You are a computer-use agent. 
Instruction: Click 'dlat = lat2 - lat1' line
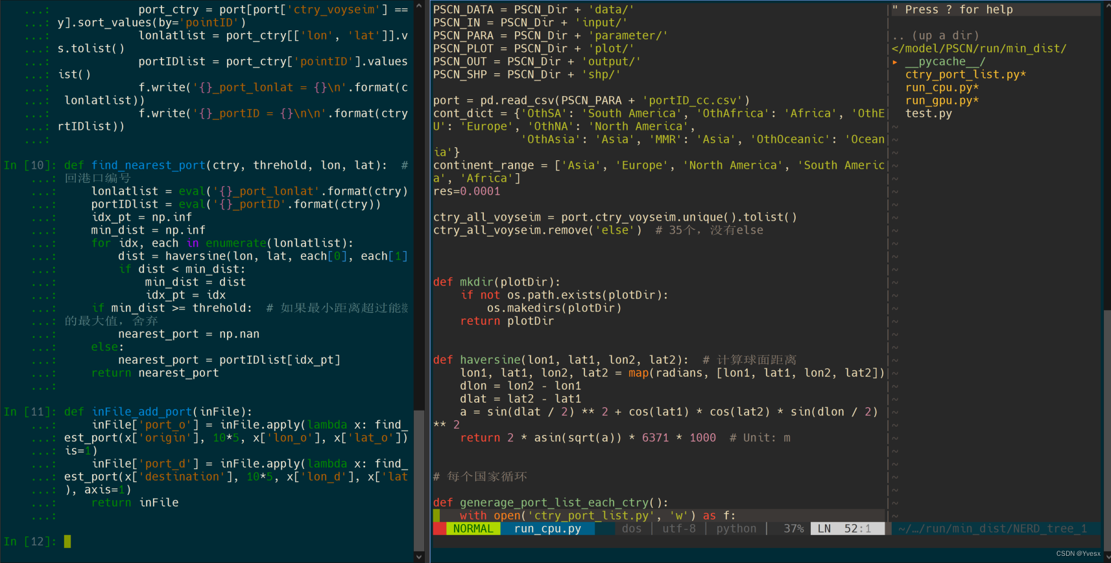pyautogui.click(x=521, y=399)
